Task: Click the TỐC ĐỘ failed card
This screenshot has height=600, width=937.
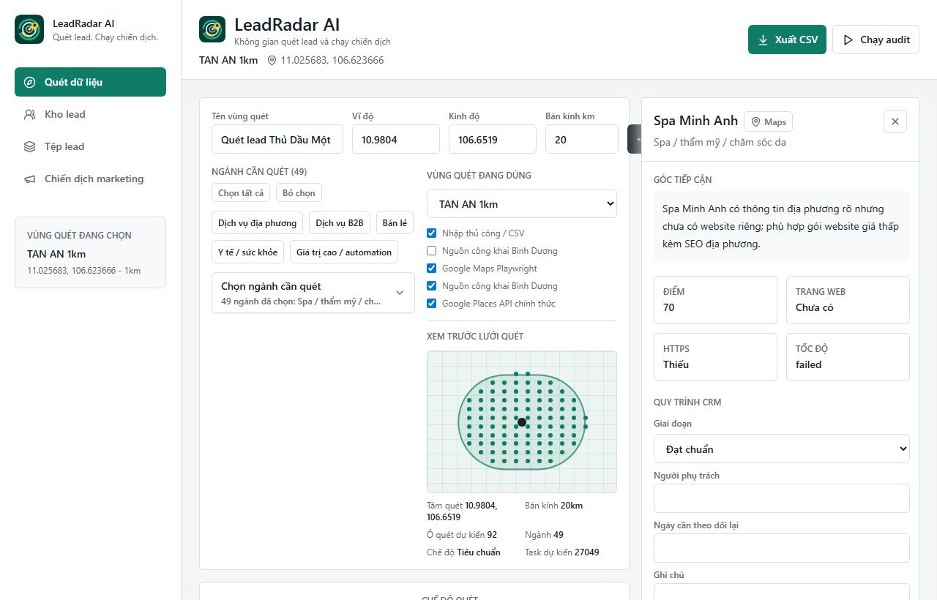Action: click(x=848, y=357)
